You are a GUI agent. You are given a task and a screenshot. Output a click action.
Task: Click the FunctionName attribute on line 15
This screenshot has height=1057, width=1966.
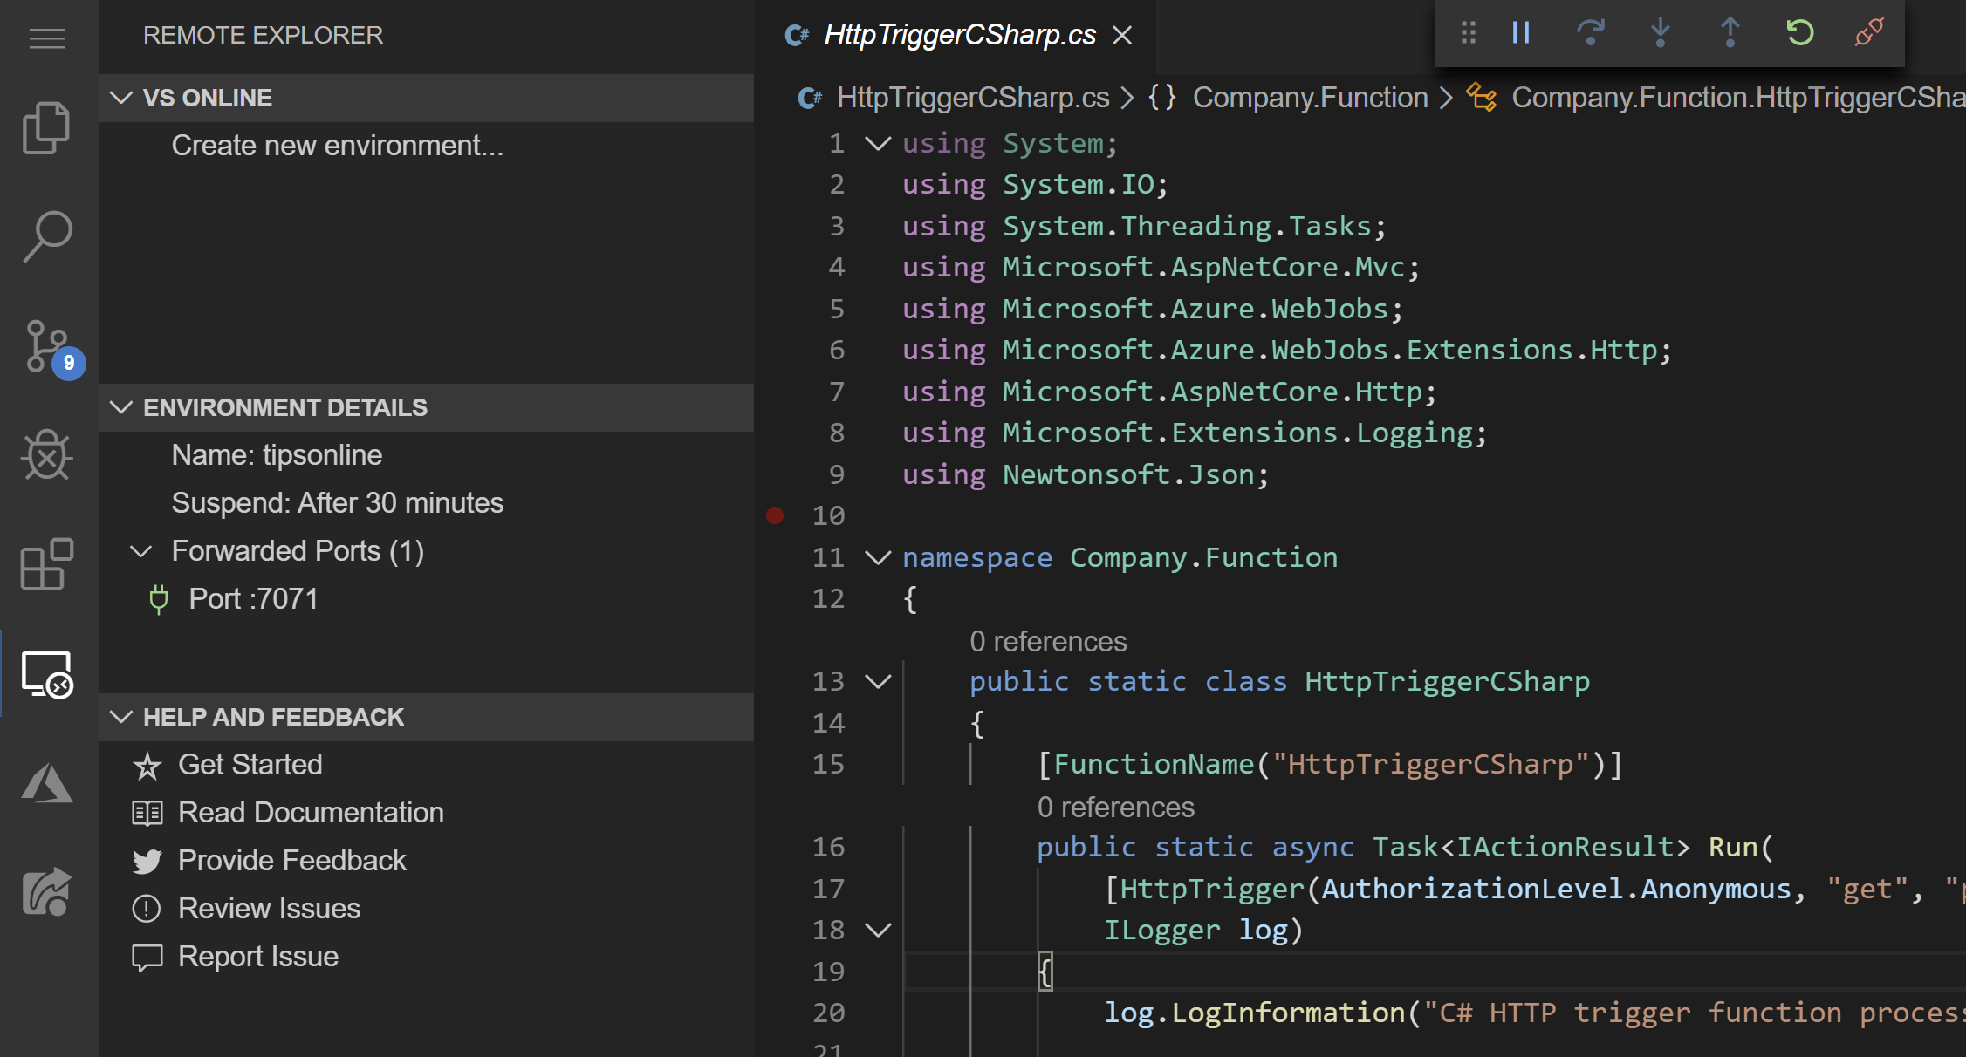pyautogui.click(x=1154, y=764)
